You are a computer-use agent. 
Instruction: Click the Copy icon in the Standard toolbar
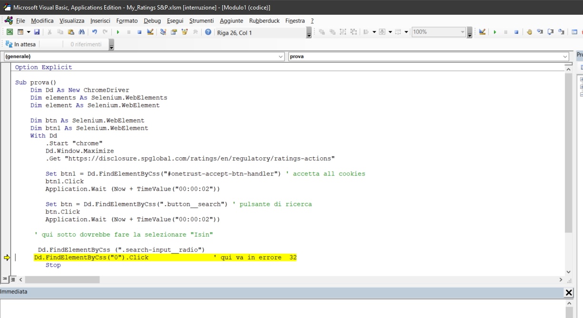point(60,32)
